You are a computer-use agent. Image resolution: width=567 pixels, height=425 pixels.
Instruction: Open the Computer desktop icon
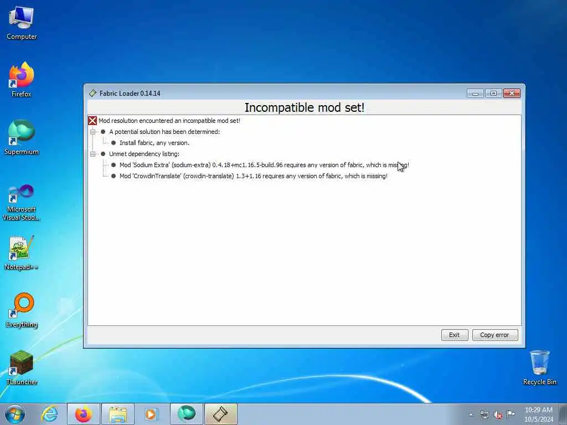22,23
